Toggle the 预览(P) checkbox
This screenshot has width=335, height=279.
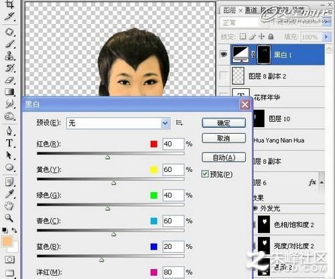[204, 174]
